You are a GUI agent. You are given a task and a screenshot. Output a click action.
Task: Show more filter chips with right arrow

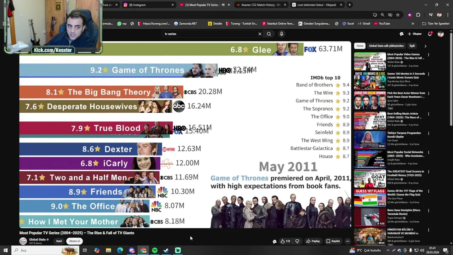point(425,46)
